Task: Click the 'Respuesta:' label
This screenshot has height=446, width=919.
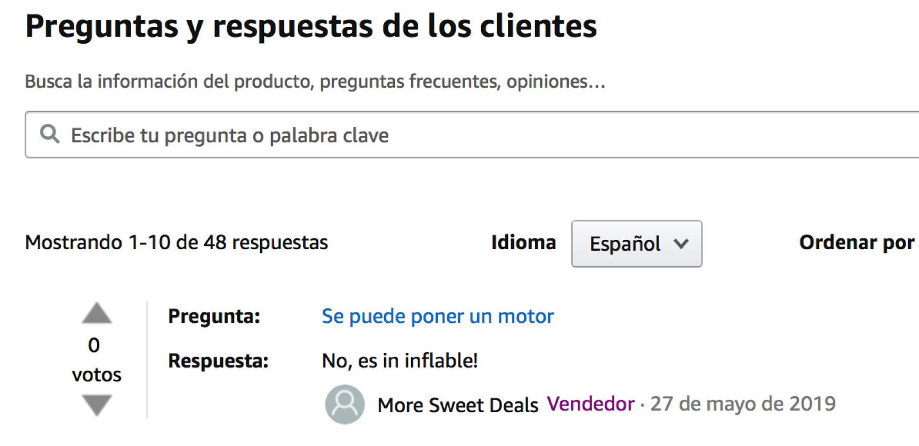Action: [x=218, y=361]
